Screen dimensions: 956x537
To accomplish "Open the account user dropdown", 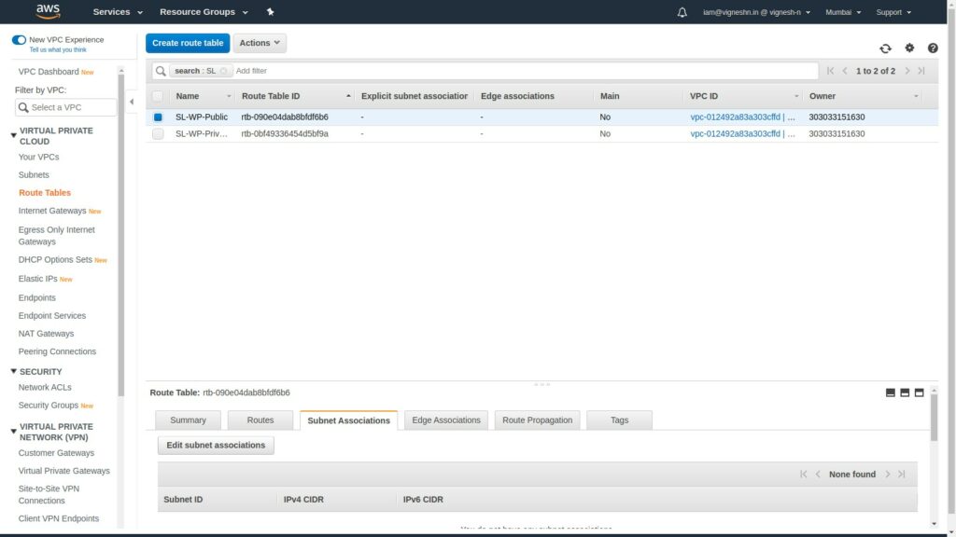I will pyautogui.click(x=756, y=12).
